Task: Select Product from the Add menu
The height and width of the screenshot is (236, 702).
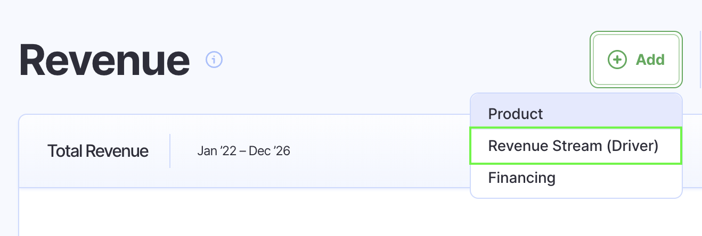Action: pos(516,114)
